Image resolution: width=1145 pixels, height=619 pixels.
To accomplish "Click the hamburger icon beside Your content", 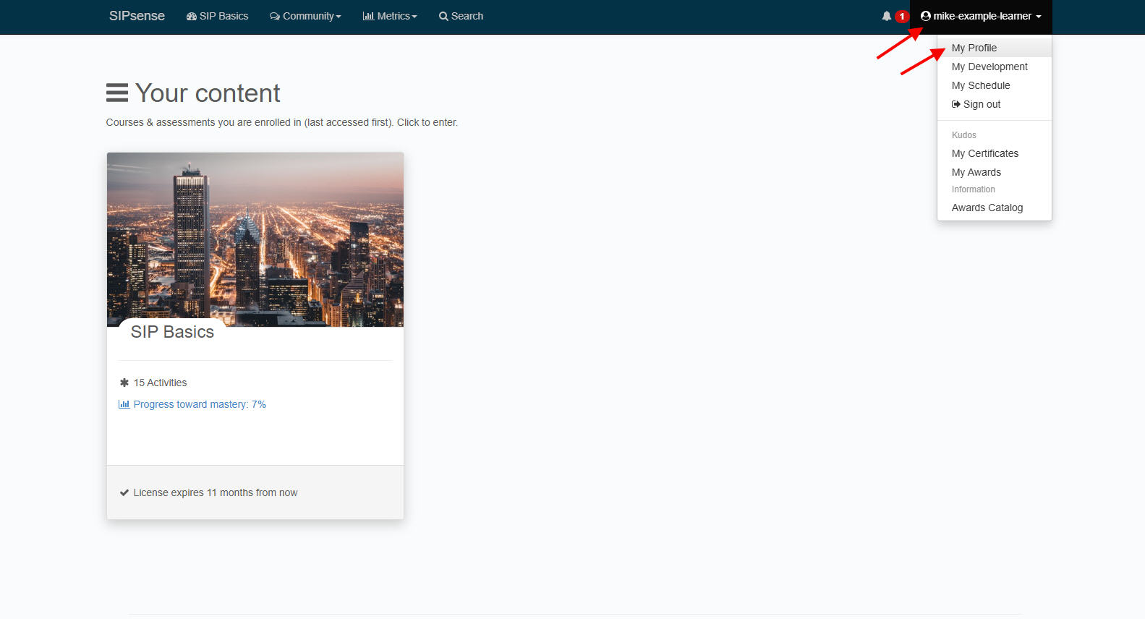I will [117, 93].
